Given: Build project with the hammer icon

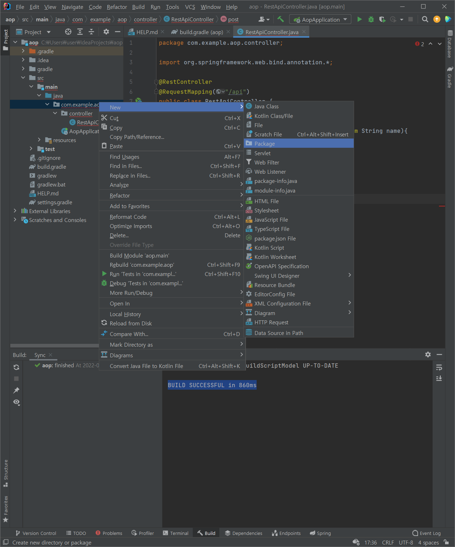Looking at the screenshot, I should (x=281, y=20).
